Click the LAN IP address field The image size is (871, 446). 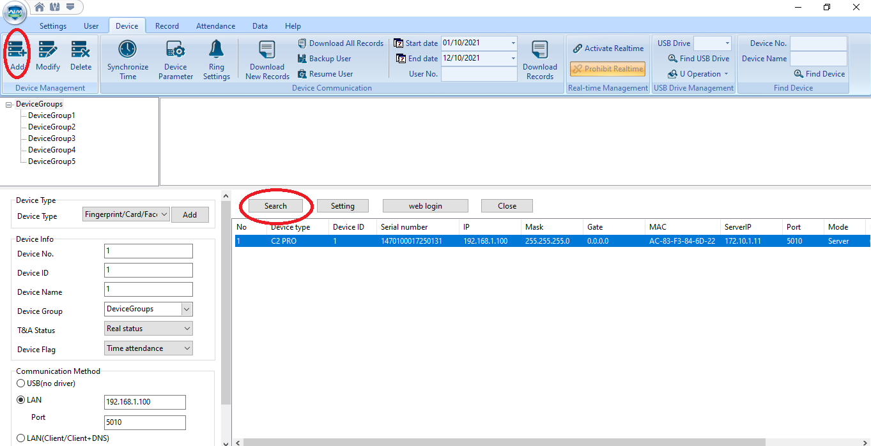pyautogui.click(x=145, y=402)
